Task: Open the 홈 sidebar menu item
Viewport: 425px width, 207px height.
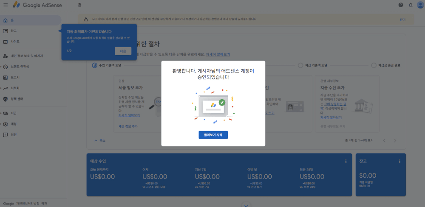Action: pyautogui.click(x=31, y=20)
